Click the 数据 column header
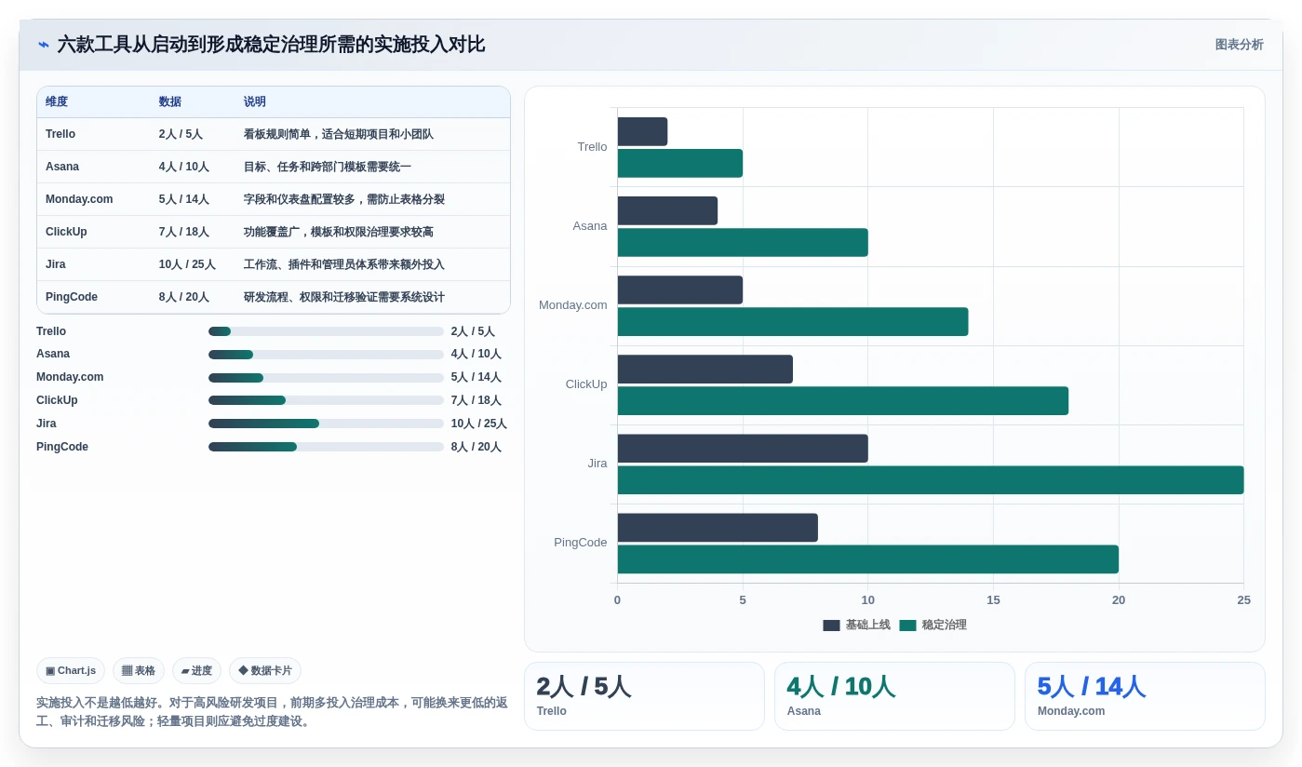Image resolution: width=1302 pixels, height=767 pixels. [169, 101]
